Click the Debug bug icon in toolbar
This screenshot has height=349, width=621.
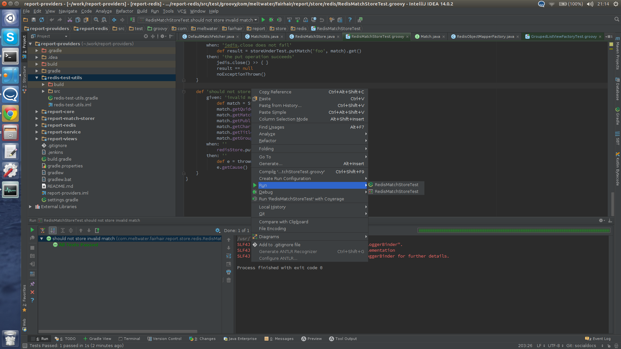coord(271,20)
